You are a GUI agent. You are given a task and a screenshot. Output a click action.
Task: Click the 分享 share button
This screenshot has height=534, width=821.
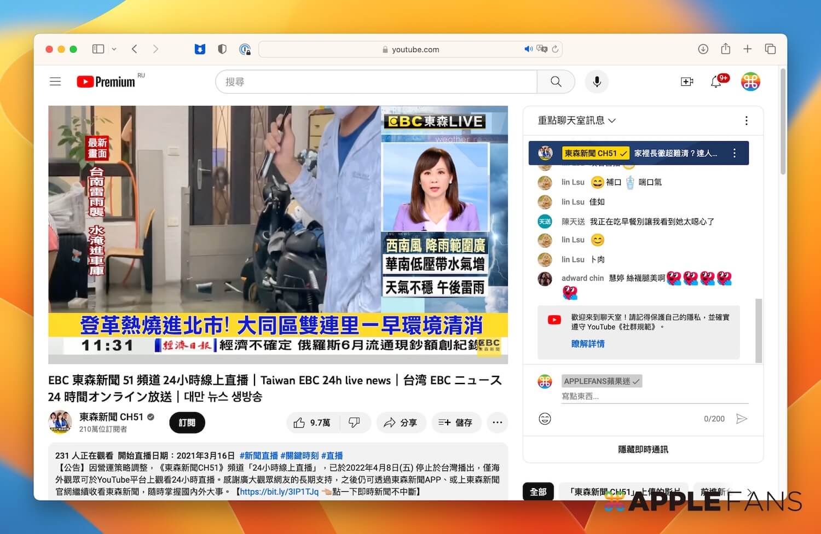point(401,422)
